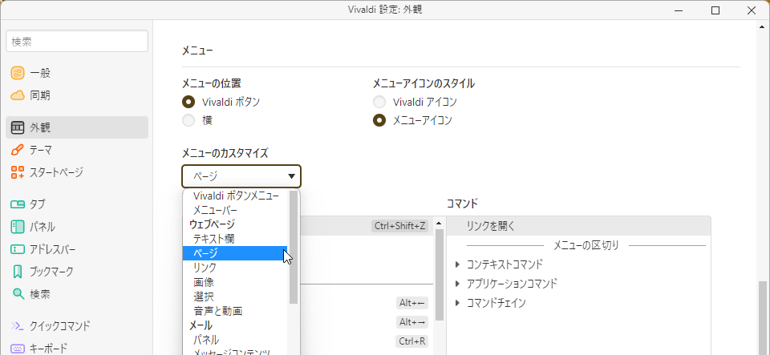Choose メニューアイコン style radio button
The image size is (770, 355).
[x=379, y=120]
